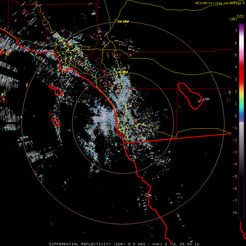Click the DIFFERENTIAL REFLECTIVITY (ZDR) caption text
246x246 pixels.
pos(87,244)
